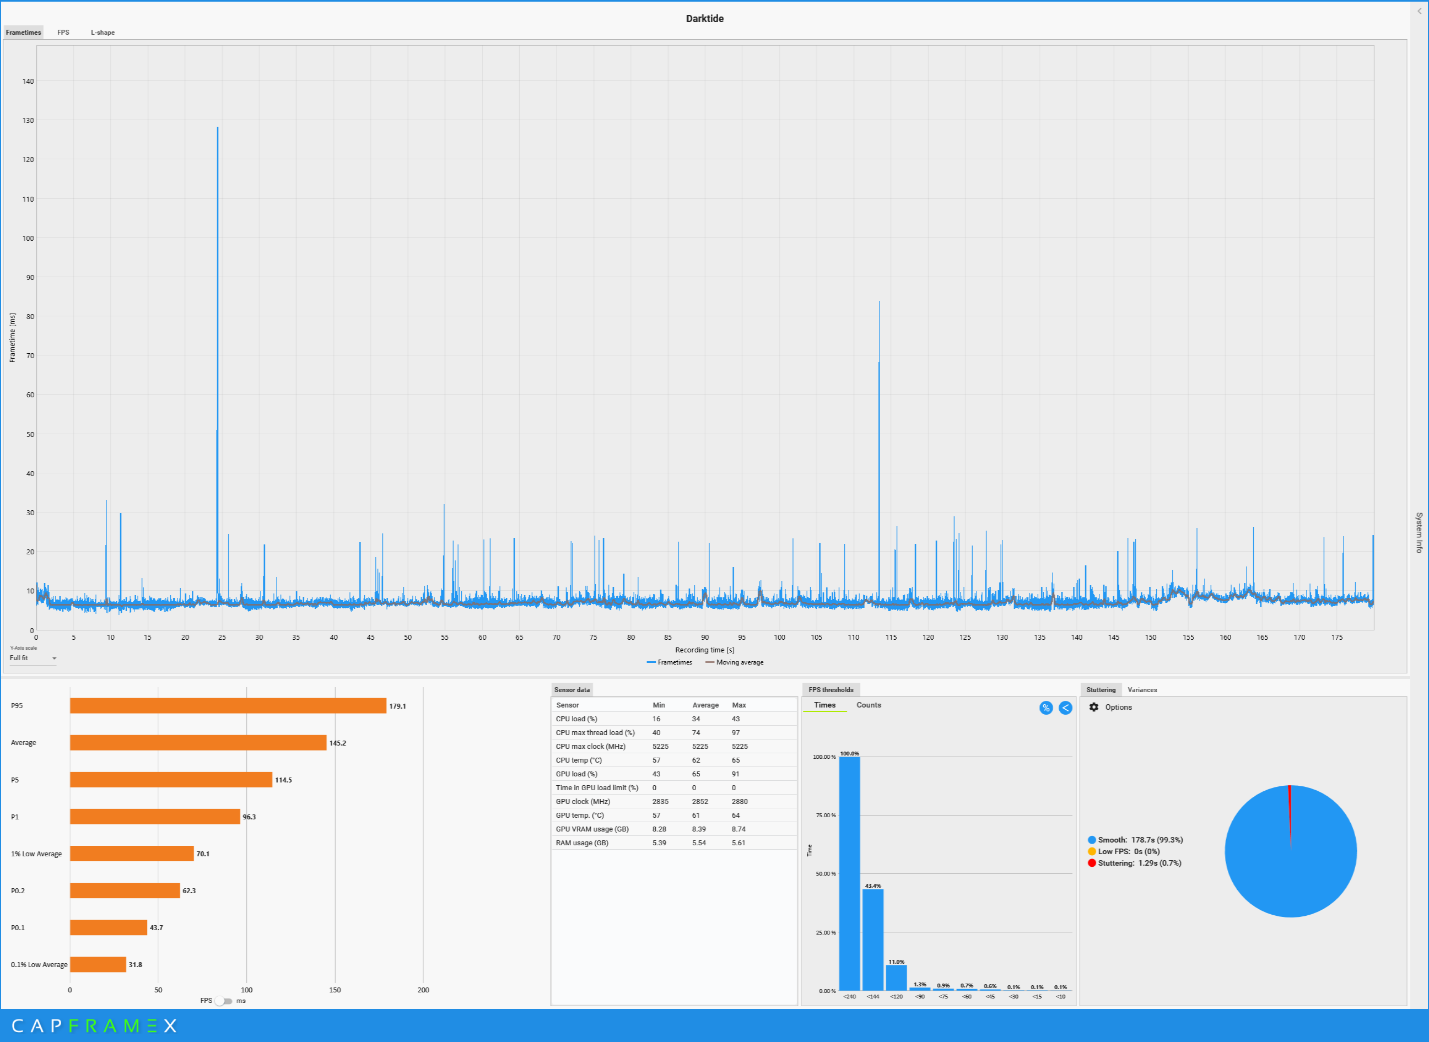Viewport: 1429px width, 1042px height.
Task: Click the P95 bar showing 179.1
Action: [228, 706]
